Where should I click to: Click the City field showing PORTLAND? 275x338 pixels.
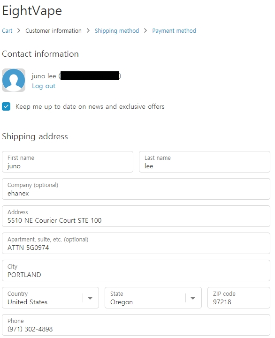click(136, 270)
